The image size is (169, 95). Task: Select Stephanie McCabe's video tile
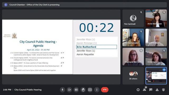pos(133,56)
